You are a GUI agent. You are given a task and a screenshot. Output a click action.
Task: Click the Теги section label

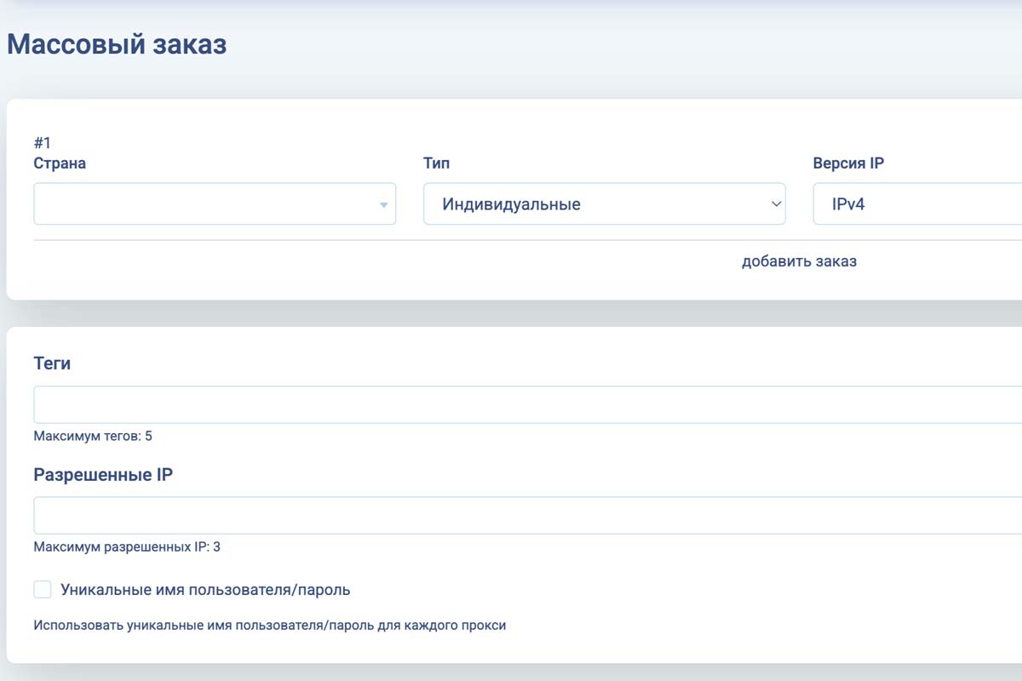[52, 363]
